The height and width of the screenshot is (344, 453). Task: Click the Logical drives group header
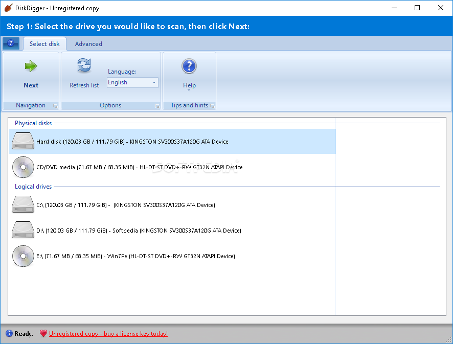(x=33, y=187)
